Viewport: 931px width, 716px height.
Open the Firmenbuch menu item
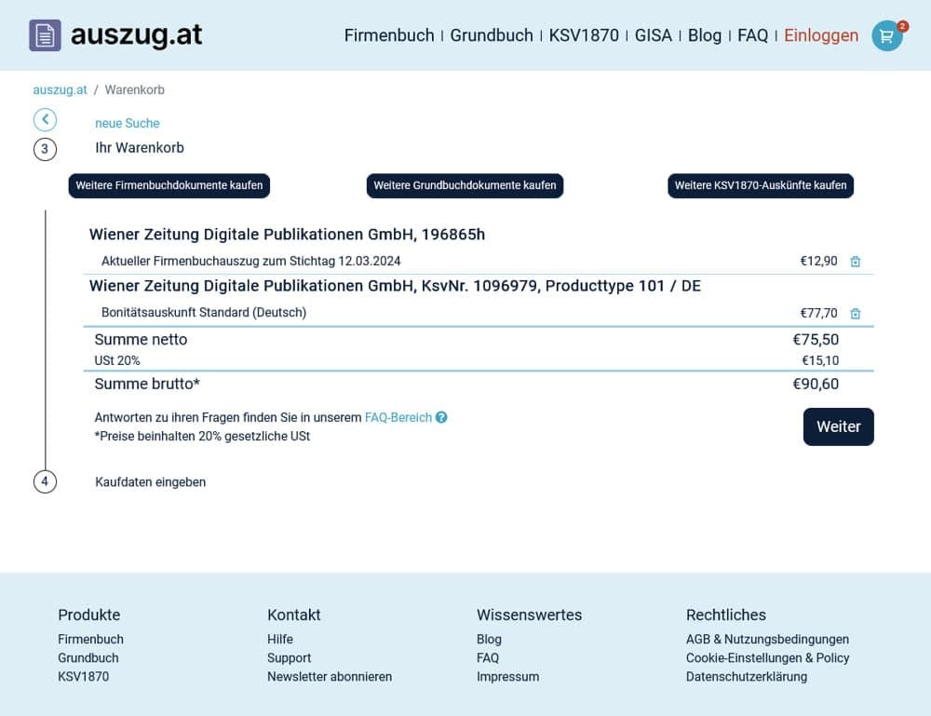tap(388, 35)
